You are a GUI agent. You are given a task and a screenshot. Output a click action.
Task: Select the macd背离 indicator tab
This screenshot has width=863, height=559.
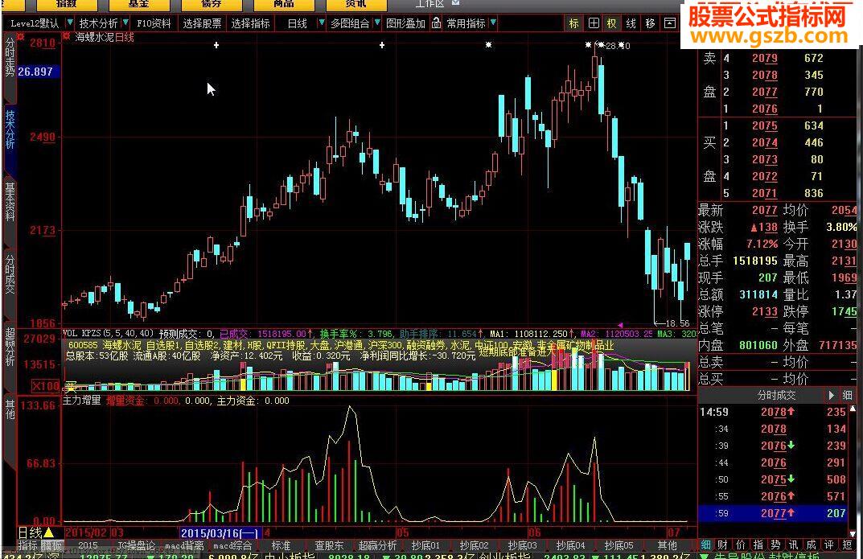184,545
